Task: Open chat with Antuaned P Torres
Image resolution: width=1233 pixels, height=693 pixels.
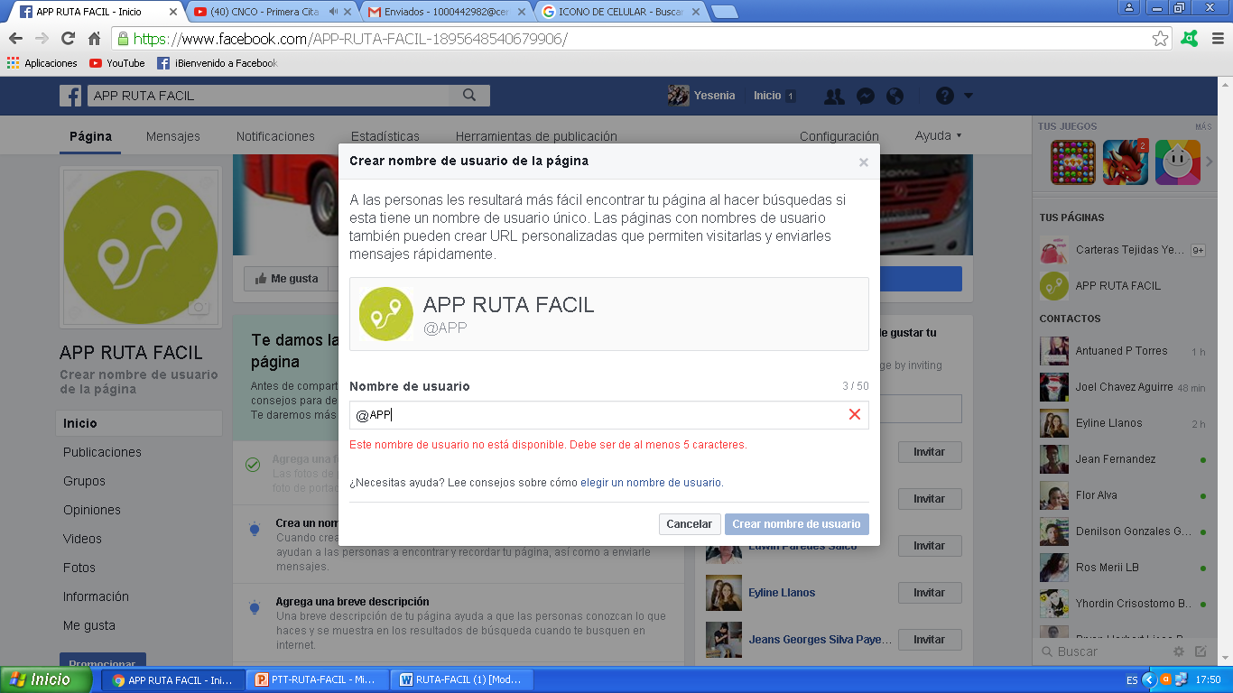Action: [1123, 351]
